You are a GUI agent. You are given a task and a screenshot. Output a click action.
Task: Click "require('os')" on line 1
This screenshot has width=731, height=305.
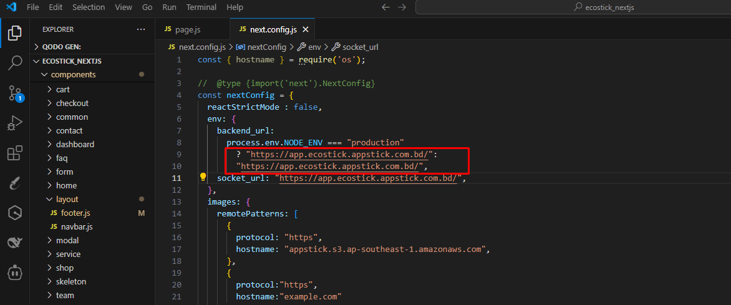point(331,60)
